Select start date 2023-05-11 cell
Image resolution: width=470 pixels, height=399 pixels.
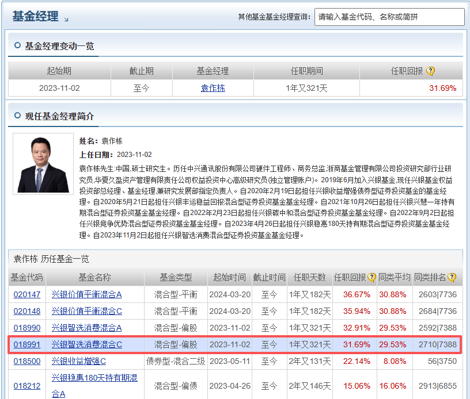(x=230, y=361)
